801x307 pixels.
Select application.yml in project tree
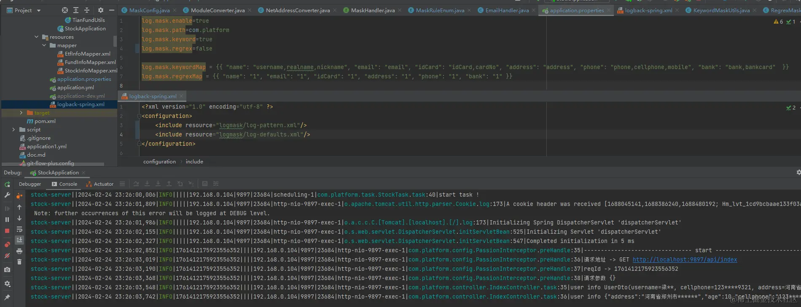(72, 88)
